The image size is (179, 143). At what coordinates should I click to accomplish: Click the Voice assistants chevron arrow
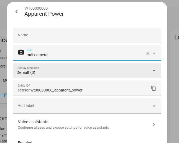154,124
